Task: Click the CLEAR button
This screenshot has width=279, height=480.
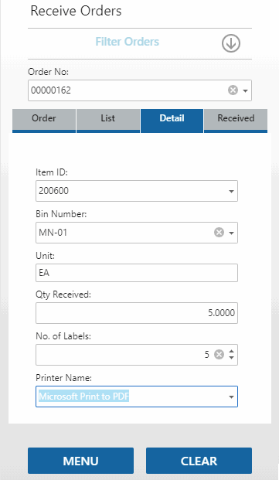Action: click(x=199, y=461)
